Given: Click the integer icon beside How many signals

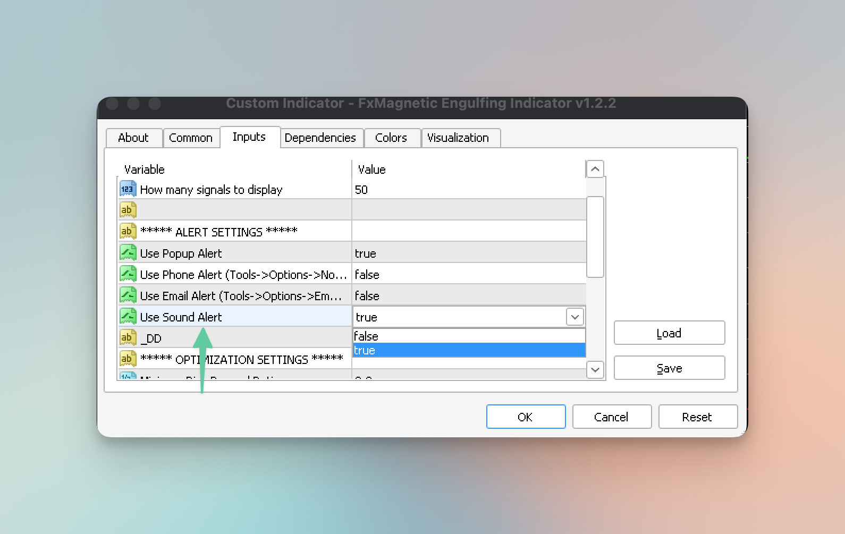Looking at the screenshot, I should pyautogui.click(x=128, y=189).
